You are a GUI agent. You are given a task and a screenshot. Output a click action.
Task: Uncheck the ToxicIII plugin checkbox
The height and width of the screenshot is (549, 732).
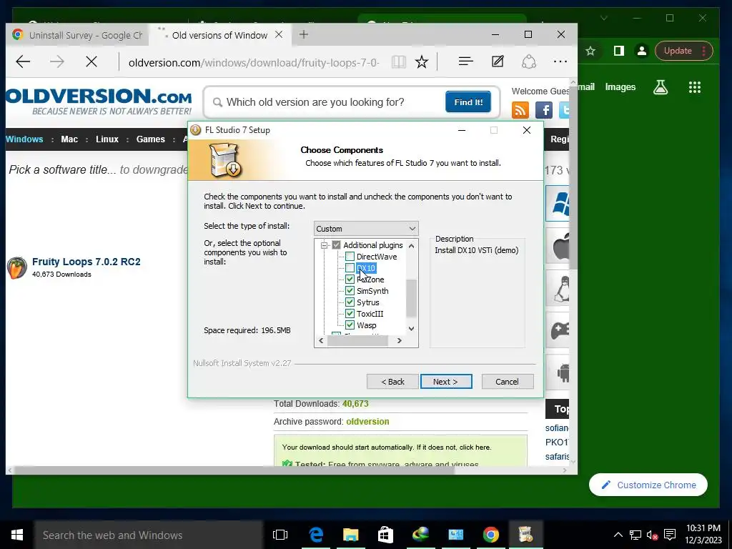click(x=350, y=314)
